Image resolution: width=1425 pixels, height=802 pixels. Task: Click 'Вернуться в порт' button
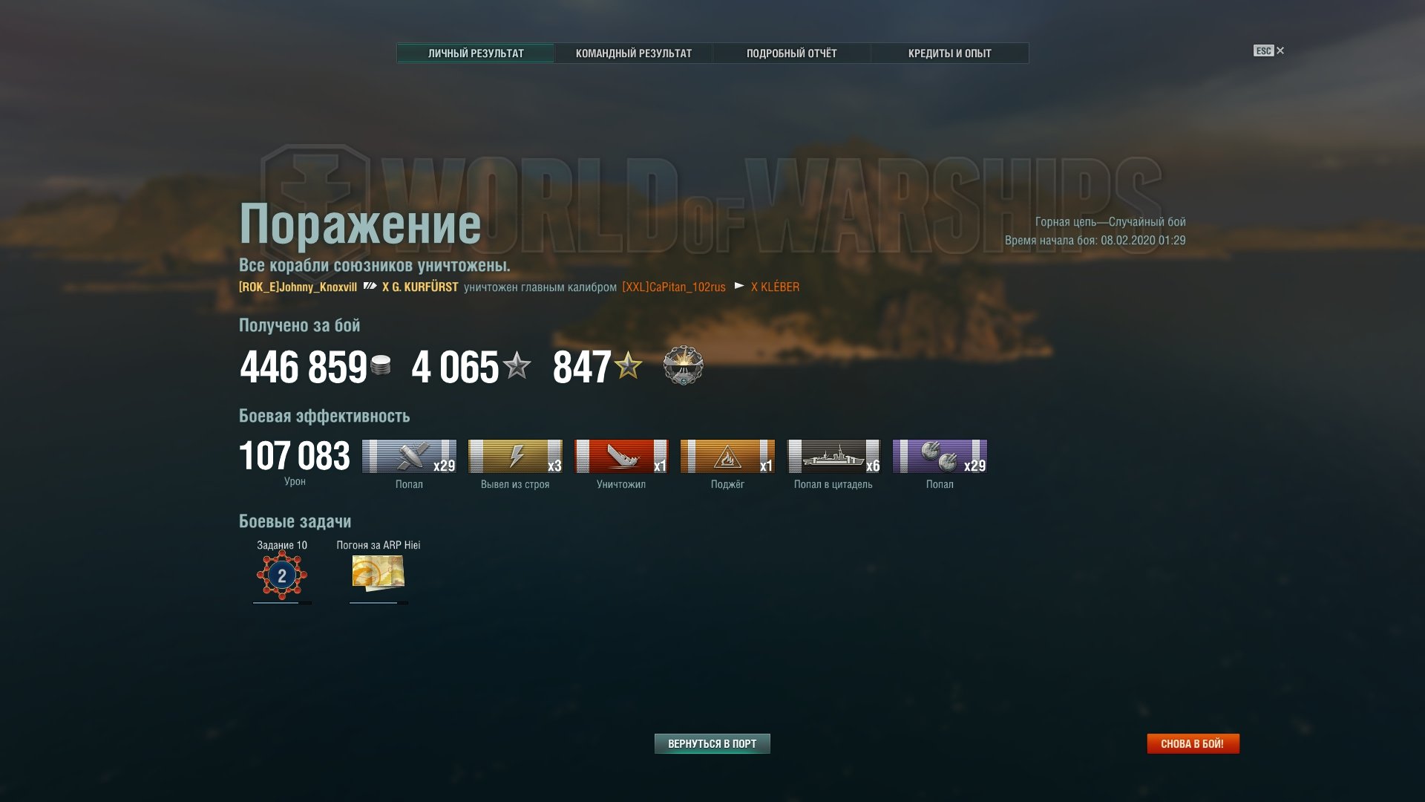click(x=712, y=743)
